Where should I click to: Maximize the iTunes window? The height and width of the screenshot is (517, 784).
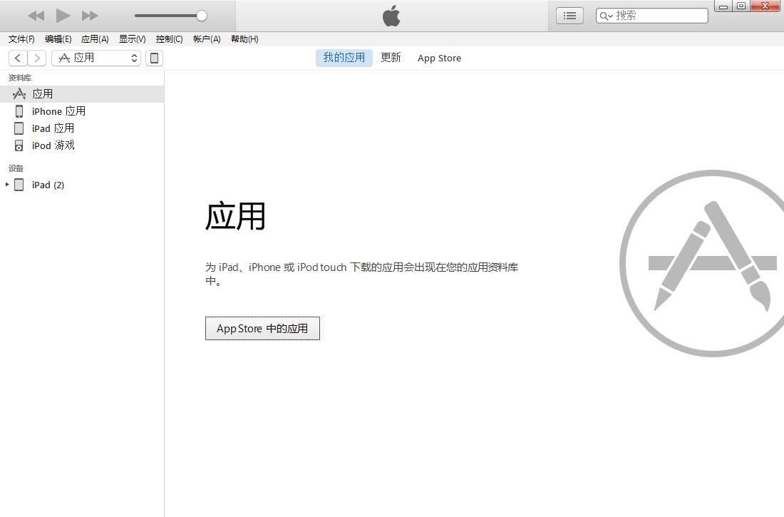741,6
